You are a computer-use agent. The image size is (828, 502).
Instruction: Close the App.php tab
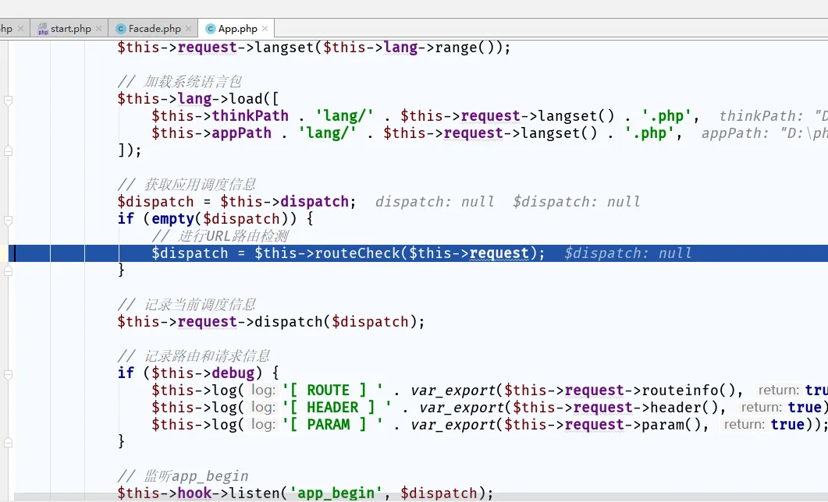266,29
